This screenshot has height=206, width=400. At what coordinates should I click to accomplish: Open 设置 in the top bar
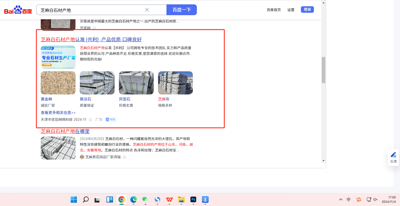pos(291,10)
